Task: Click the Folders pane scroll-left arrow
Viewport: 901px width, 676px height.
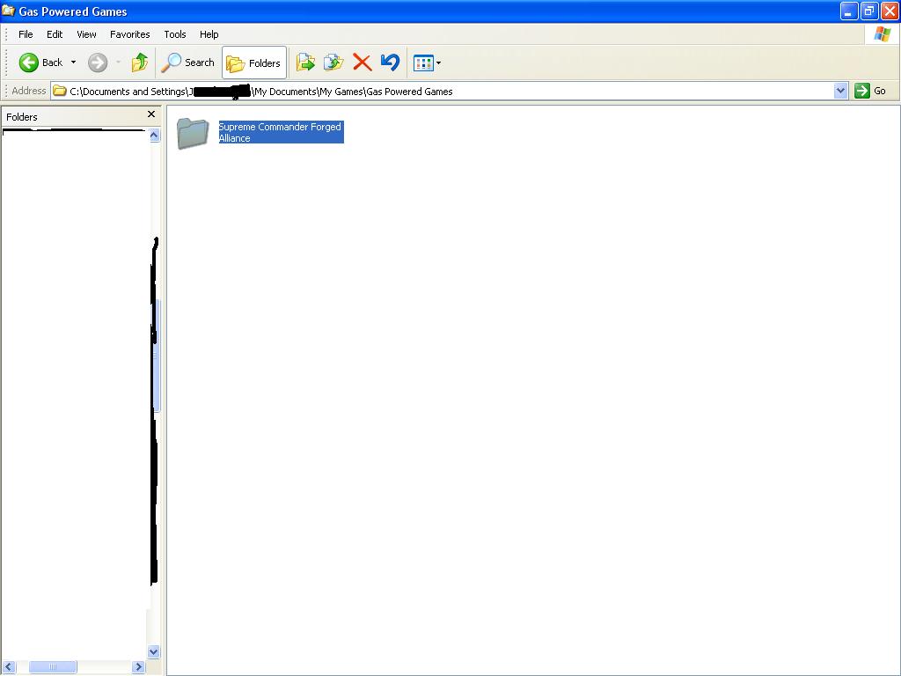Action: pos(8,667)
